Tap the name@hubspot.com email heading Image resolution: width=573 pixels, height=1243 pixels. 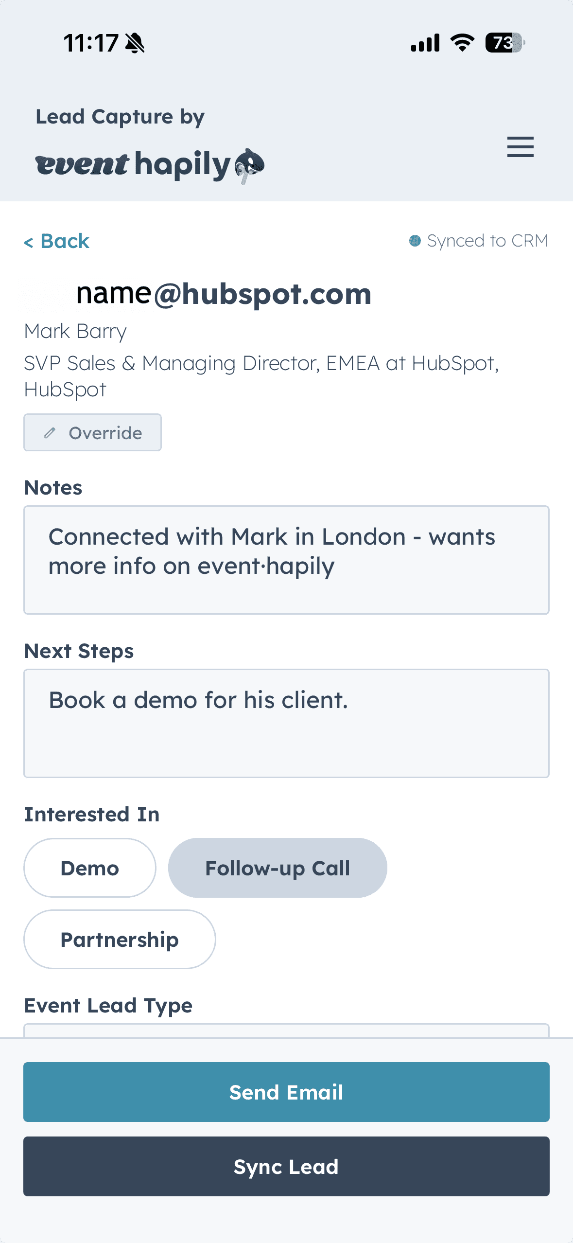tap(224, 294)
